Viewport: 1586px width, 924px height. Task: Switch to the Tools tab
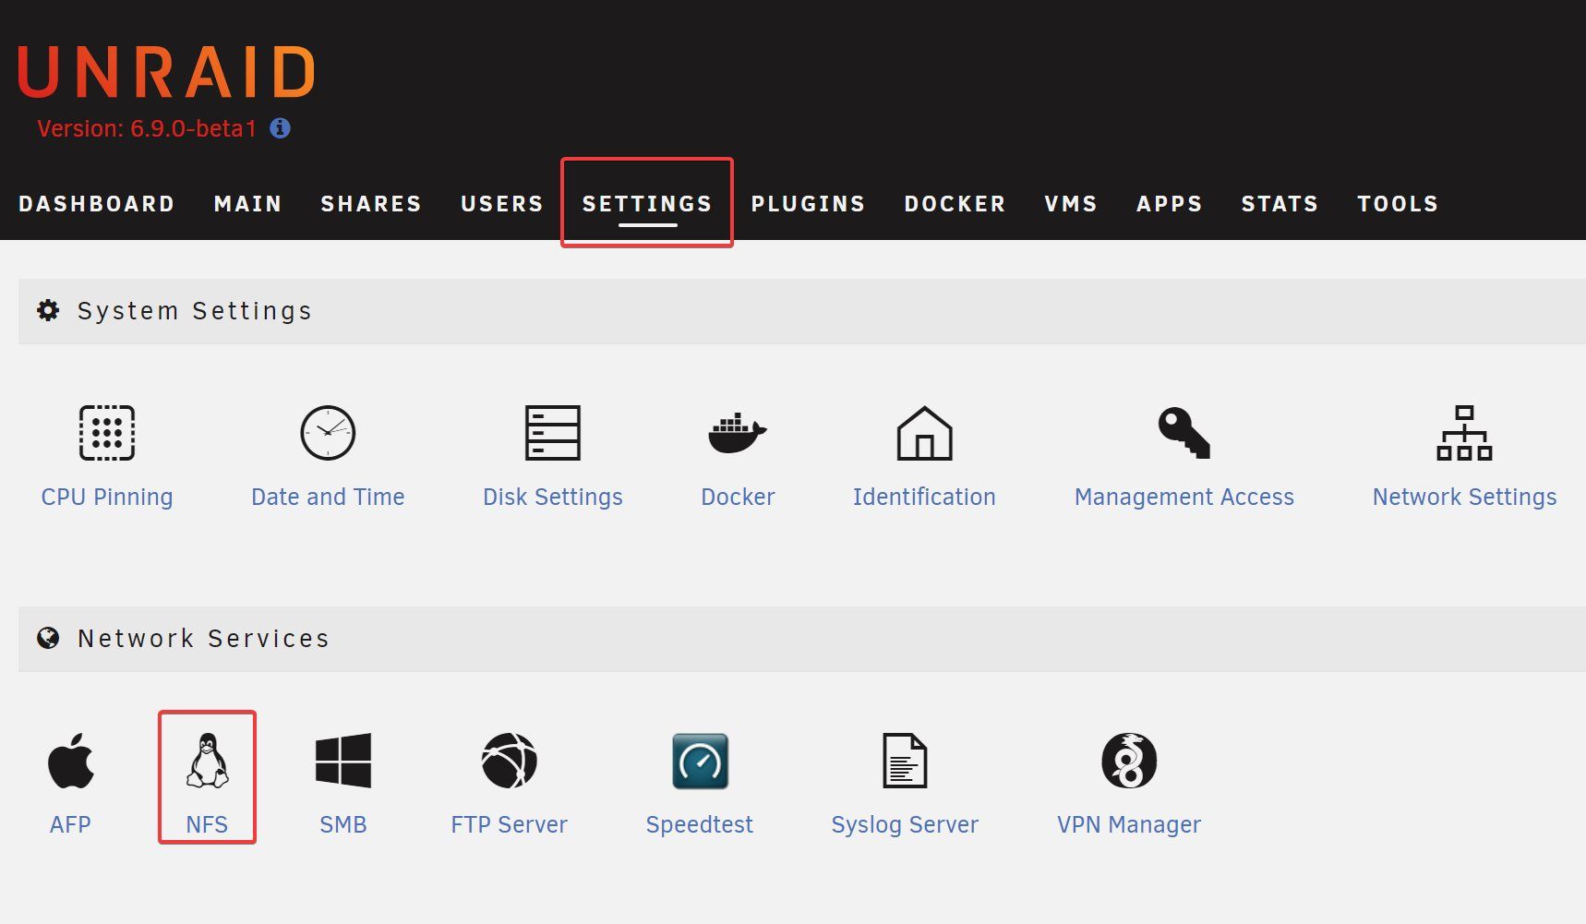[1398, 204]
